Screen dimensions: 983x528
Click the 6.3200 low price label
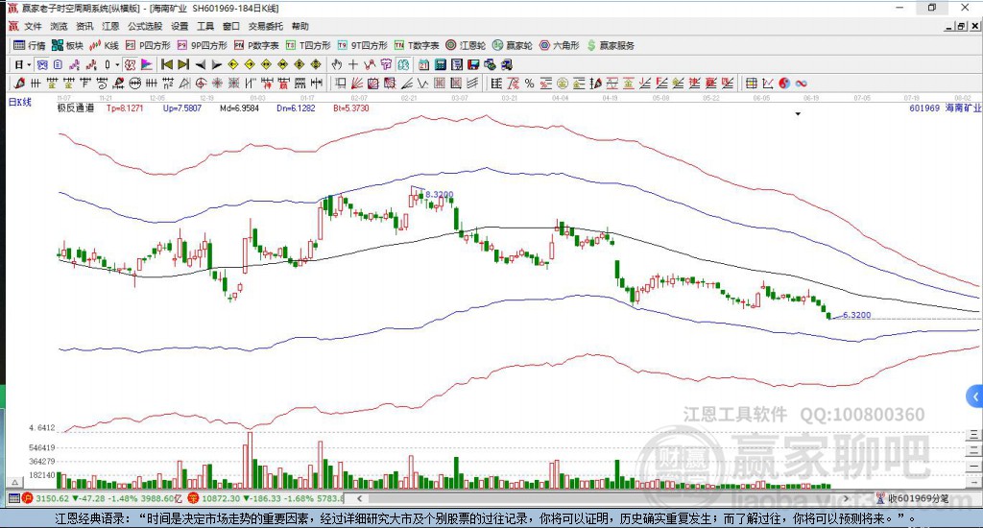point(857,315)
